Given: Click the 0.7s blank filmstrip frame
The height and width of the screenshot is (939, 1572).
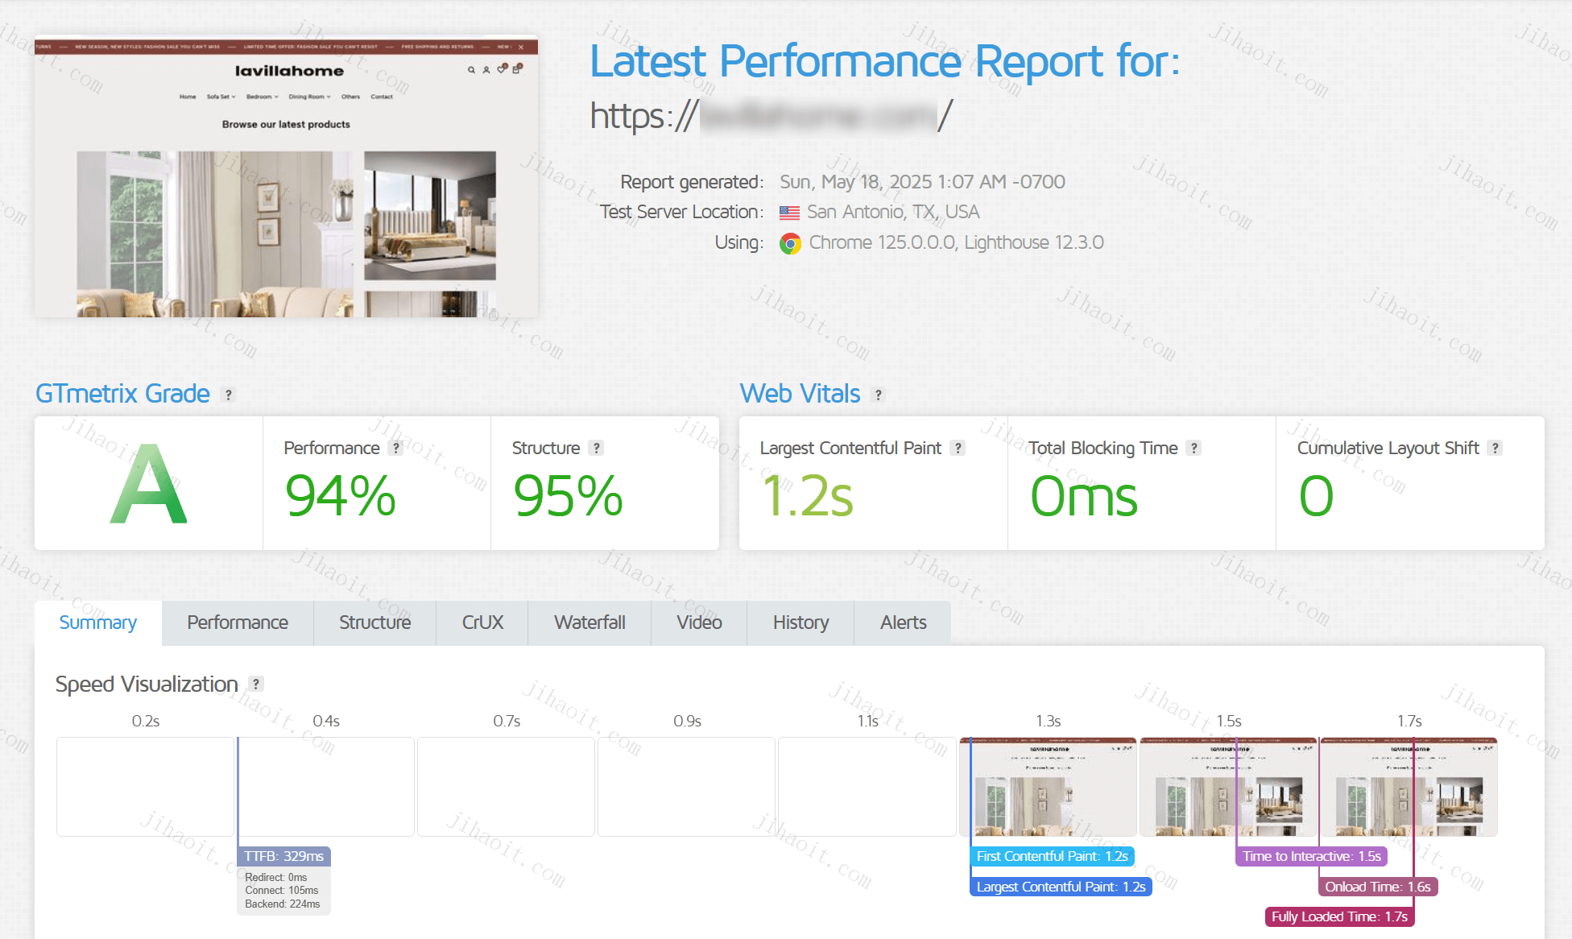Looking at the screenshot, I should click(506, 787).
